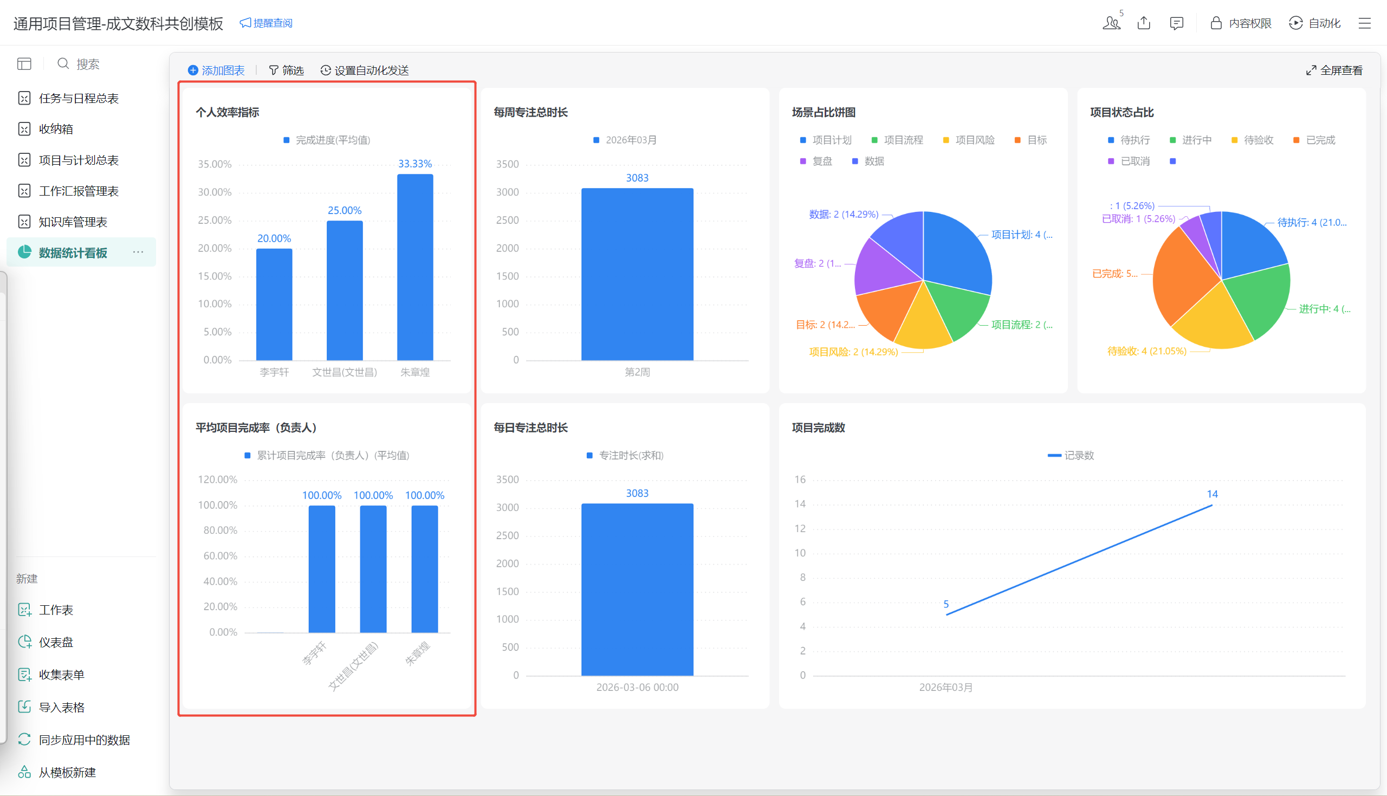This screenshot has width=1387, height=796.
Task: Click the 仪表盘 new dashboard icon
Action: click(x=24, y=642)
